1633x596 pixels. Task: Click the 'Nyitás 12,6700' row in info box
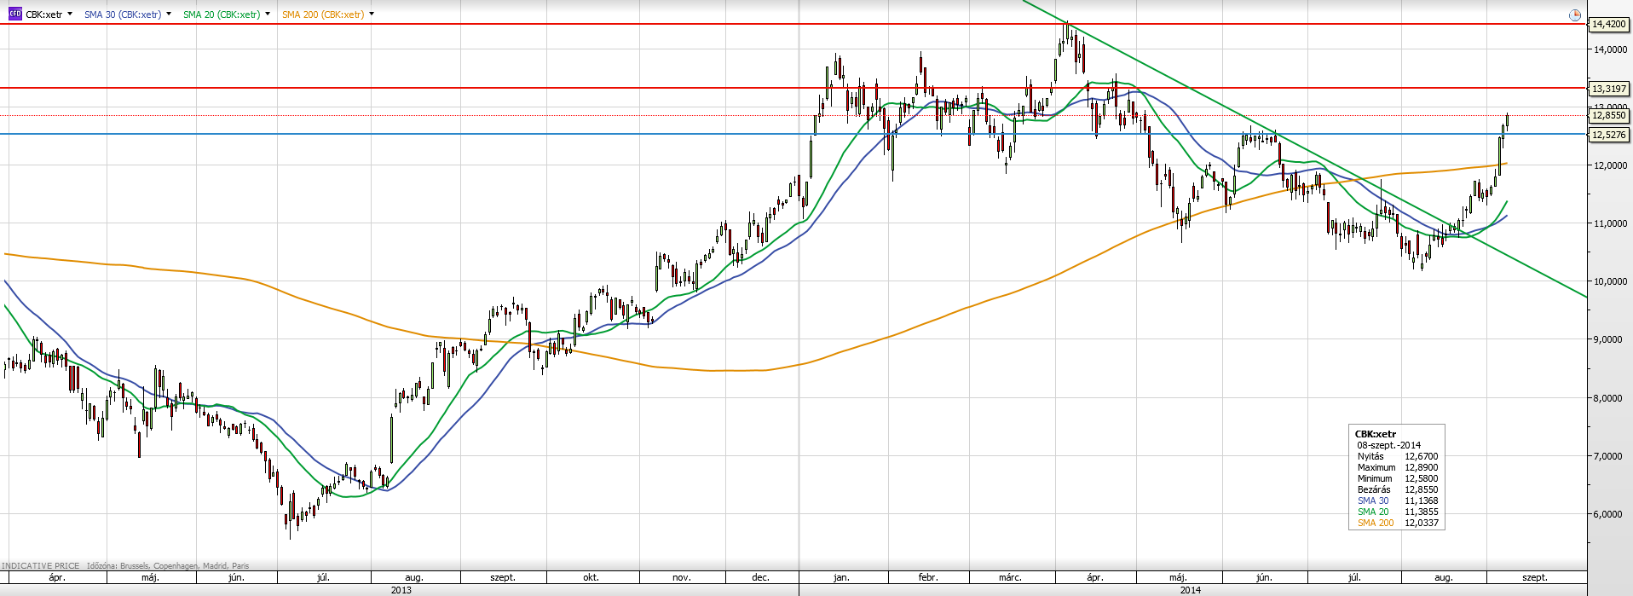pyautogui.click(x=1397, y=456)
